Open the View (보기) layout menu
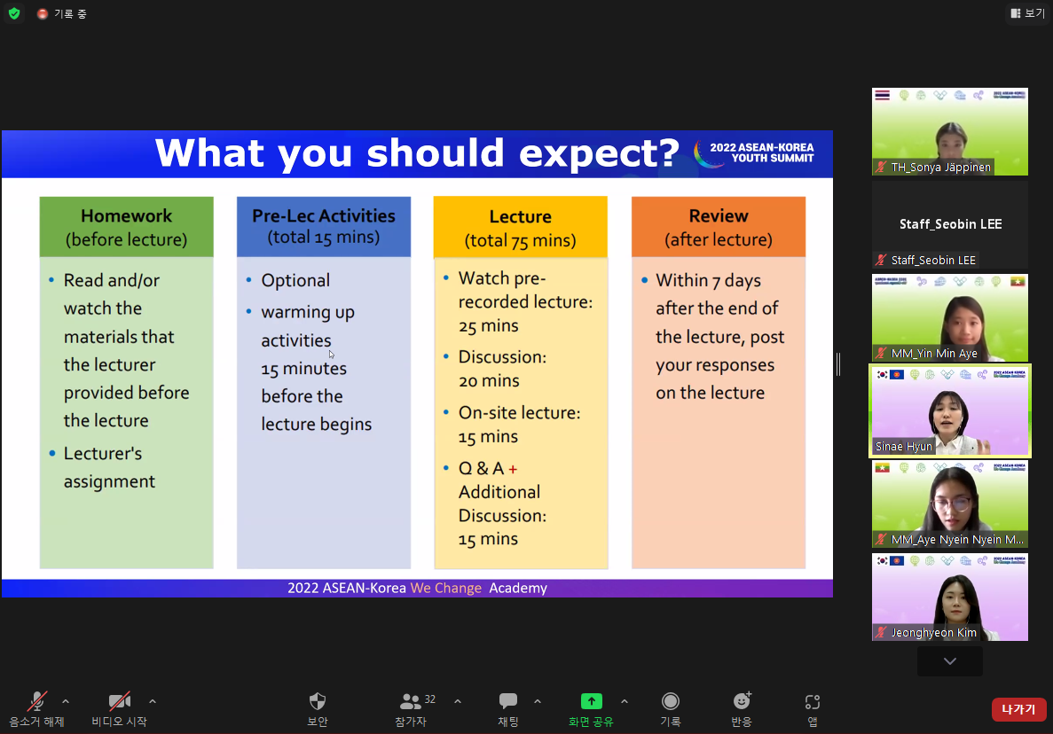 [x=1028, y=13]
